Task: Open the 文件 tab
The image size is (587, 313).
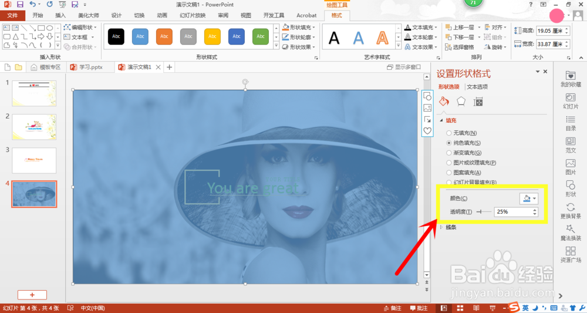Action: 13,15
